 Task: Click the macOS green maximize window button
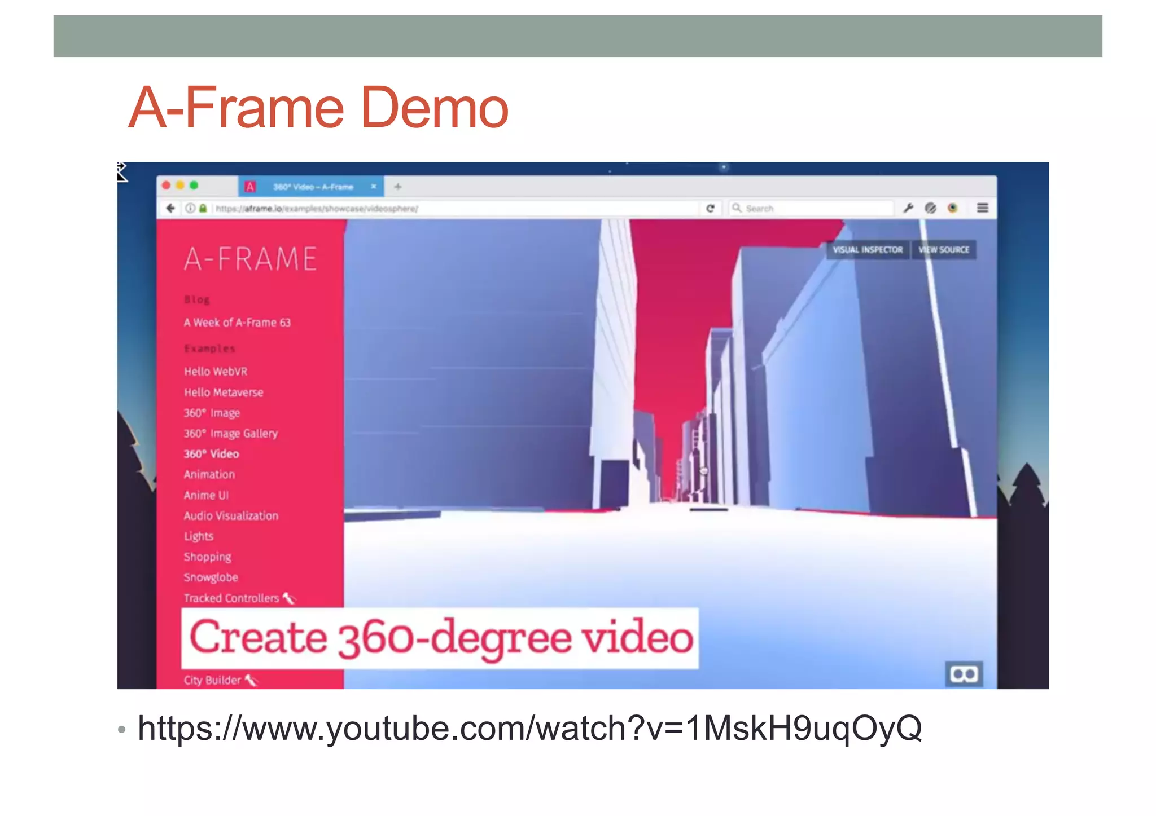coord(194,186)
